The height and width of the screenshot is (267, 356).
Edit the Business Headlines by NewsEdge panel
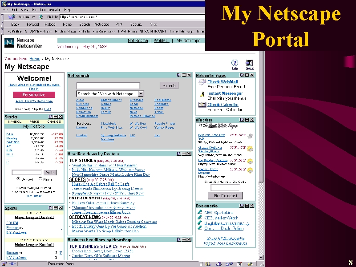pyautogui.click(x=179, y=239)
